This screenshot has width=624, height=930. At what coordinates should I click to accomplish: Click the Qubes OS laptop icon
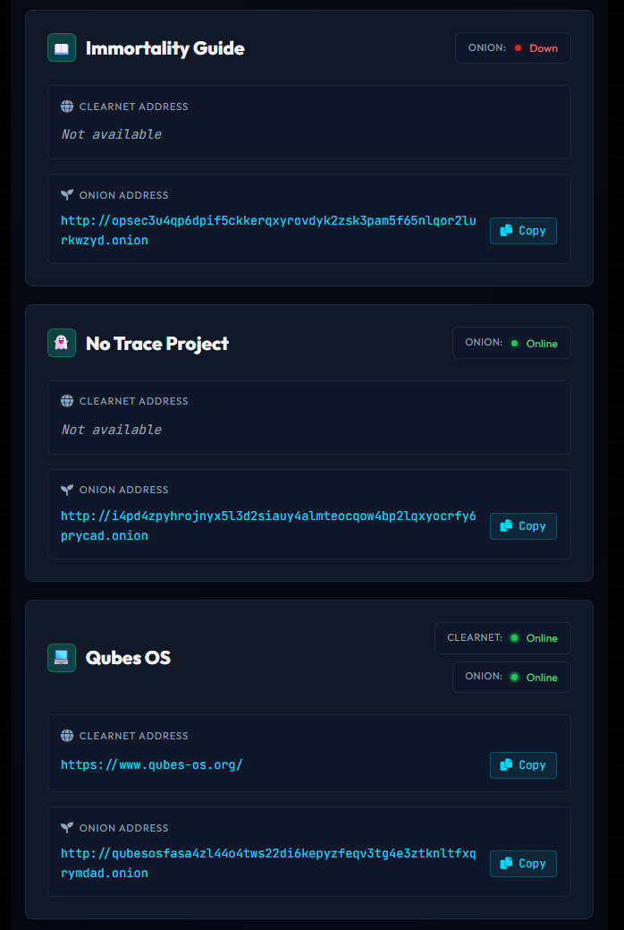[62, 658]
